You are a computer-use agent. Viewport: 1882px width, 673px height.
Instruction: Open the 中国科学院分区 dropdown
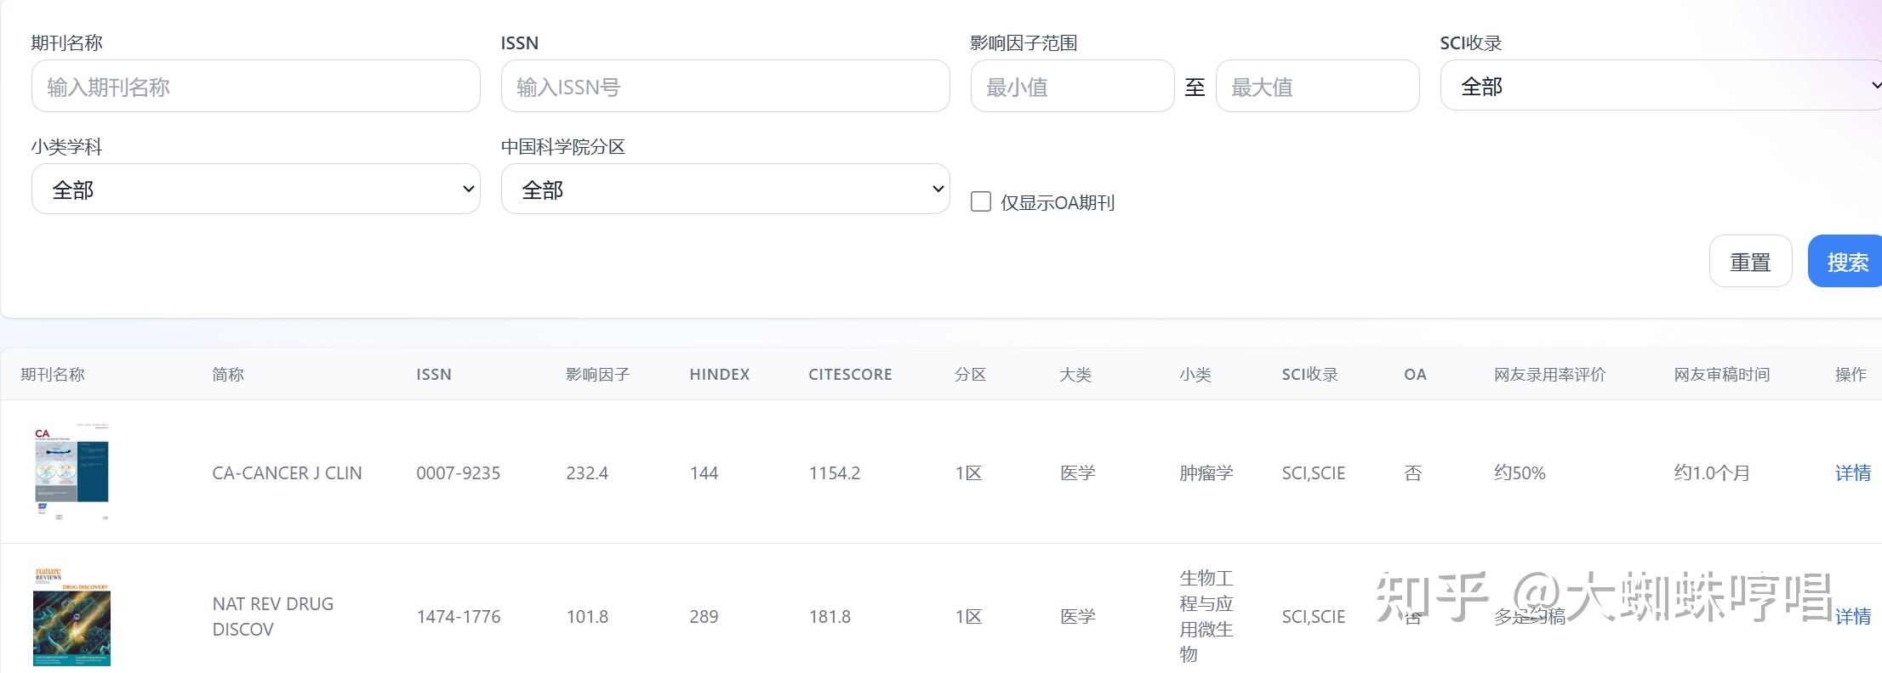725,189
